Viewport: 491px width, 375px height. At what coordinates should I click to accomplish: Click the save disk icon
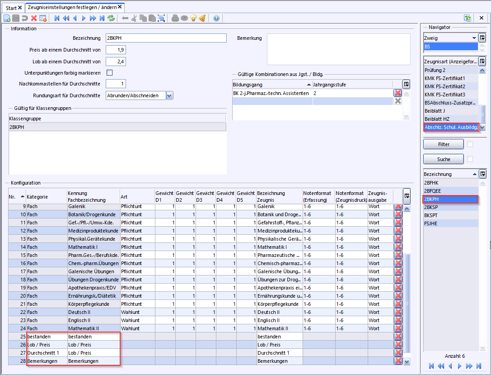[x=16, y=18]
